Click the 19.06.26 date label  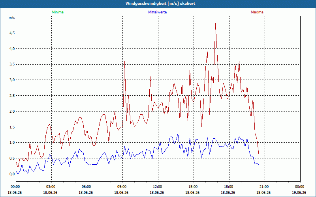click(299, 192)
